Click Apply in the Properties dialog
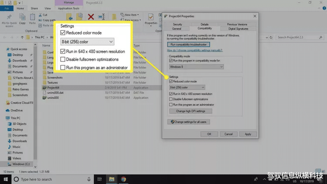The height and width of the screenshot is (184, 327). [x=248, y=134]
